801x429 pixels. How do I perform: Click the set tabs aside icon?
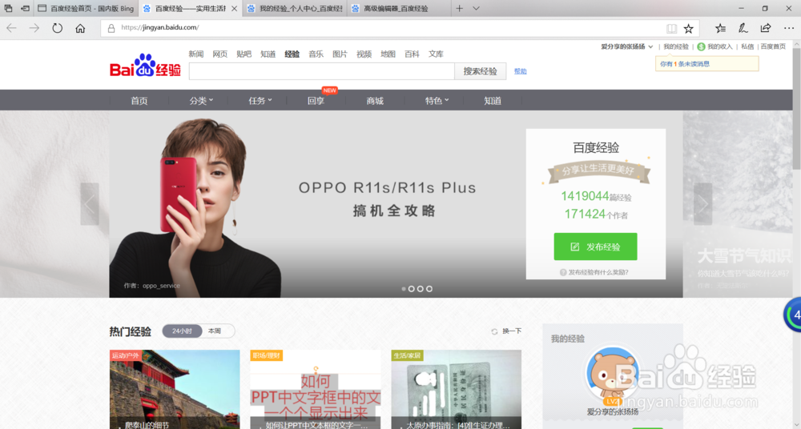[25, 8]
